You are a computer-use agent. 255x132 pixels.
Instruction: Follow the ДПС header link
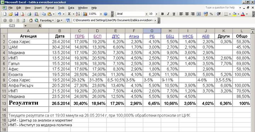coord(116,36)
